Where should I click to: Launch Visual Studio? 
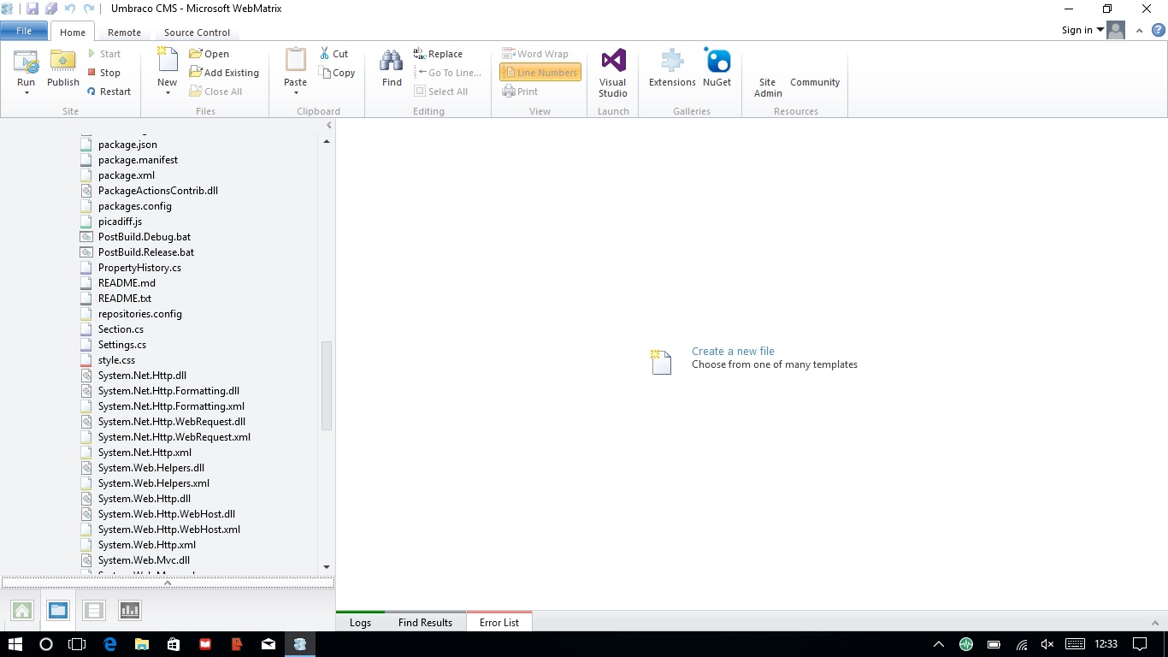(613, 73)
